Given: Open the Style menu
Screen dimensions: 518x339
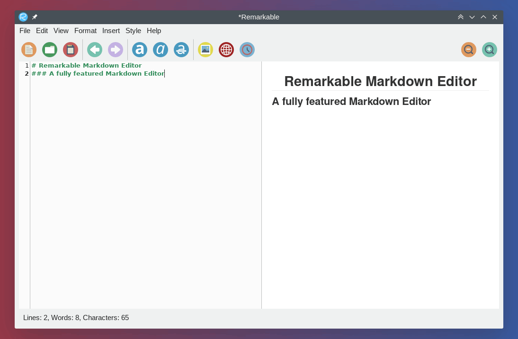Looking at the screenshot, I should [133, 31].
